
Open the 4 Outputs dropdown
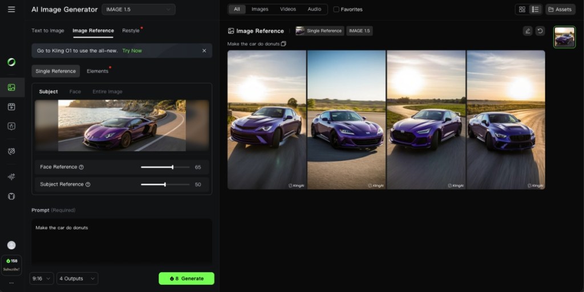[x=78, y=278]
